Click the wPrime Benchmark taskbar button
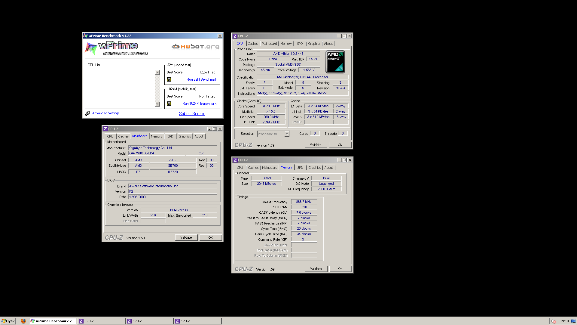This screenshot has height=325, width=577. click(53, 321)
